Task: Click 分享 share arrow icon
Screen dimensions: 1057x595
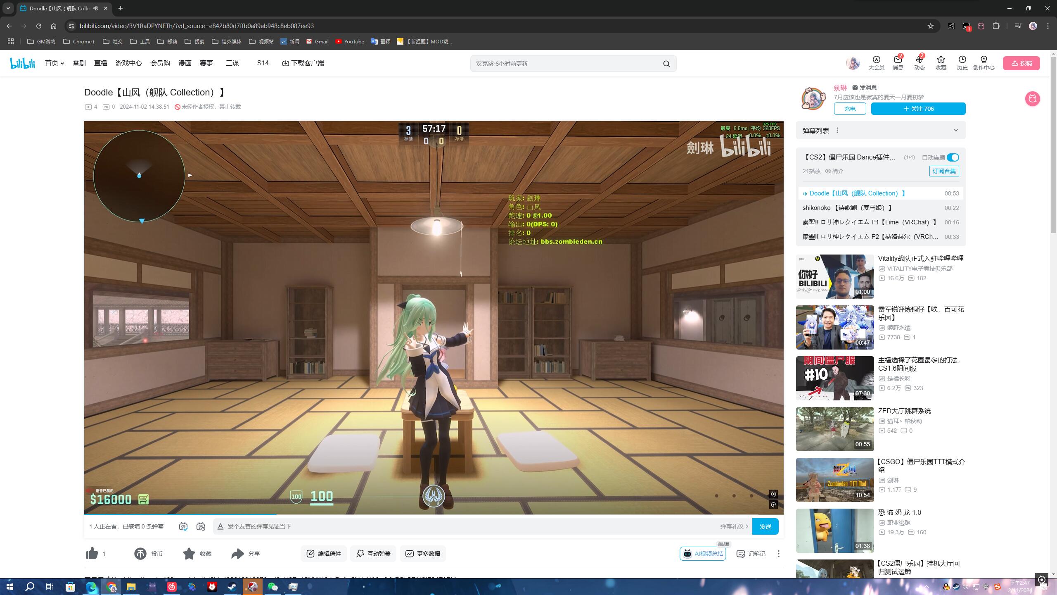Action: (237, 553)
